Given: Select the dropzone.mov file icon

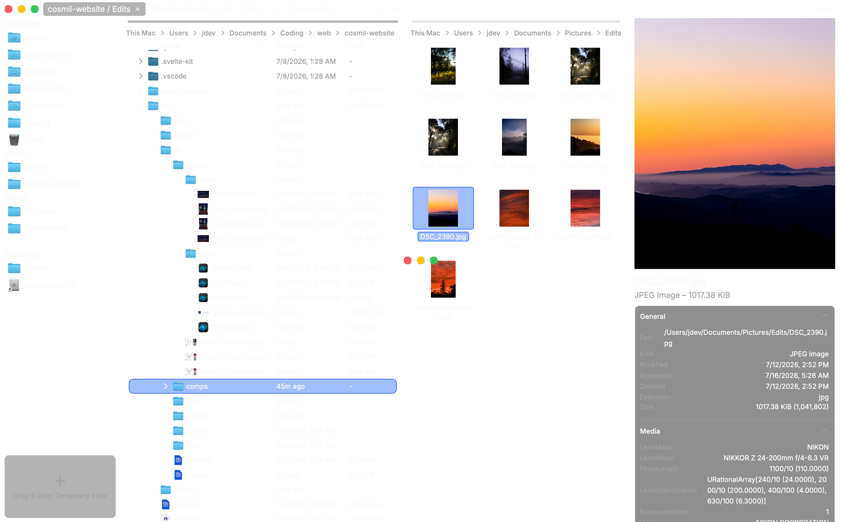Looking at the screenshot, I should (x=203, y=194).
